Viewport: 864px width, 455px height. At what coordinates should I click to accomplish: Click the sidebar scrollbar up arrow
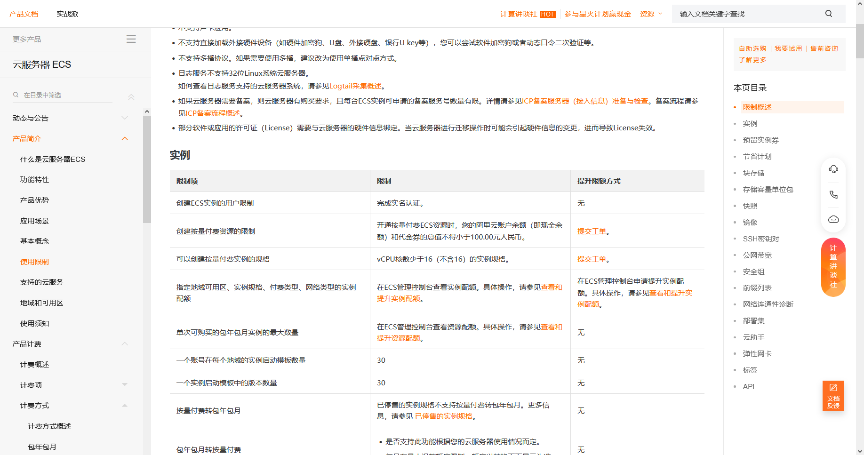pos(147,112)
